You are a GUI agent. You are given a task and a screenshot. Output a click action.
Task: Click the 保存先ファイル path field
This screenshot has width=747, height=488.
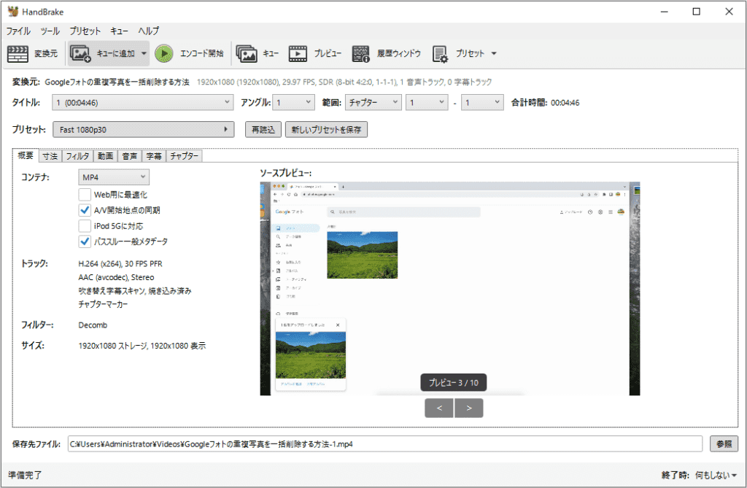pos(384,444)
